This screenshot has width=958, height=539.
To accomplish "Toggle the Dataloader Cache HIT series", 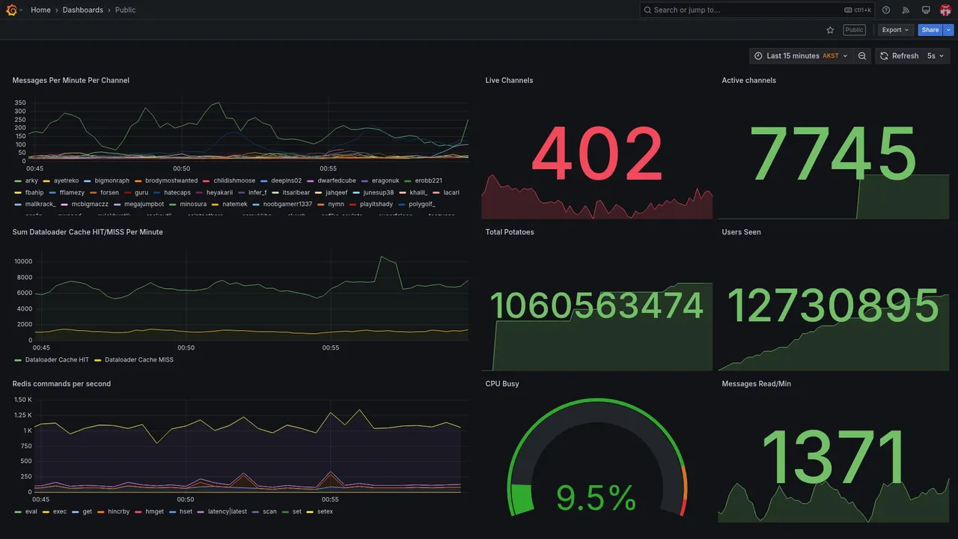I will coord(57,359).
